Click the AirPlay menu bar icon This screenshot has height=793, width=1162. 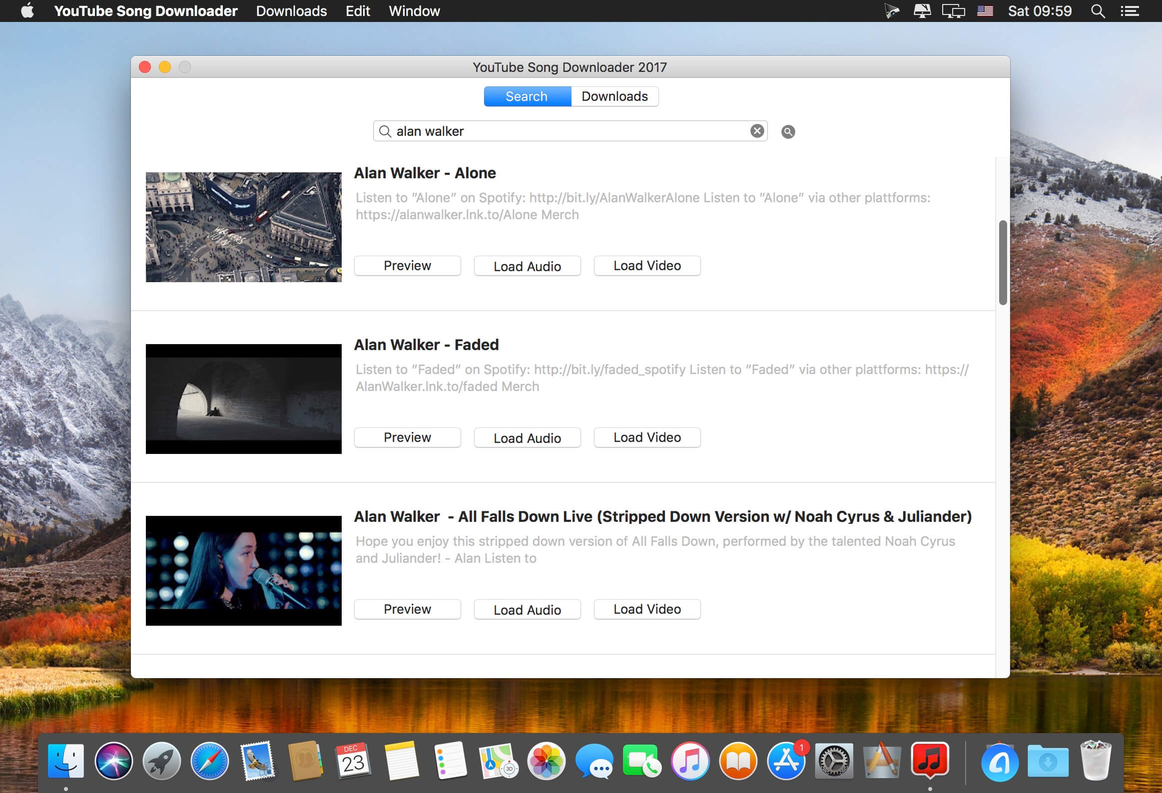[922, 10]
